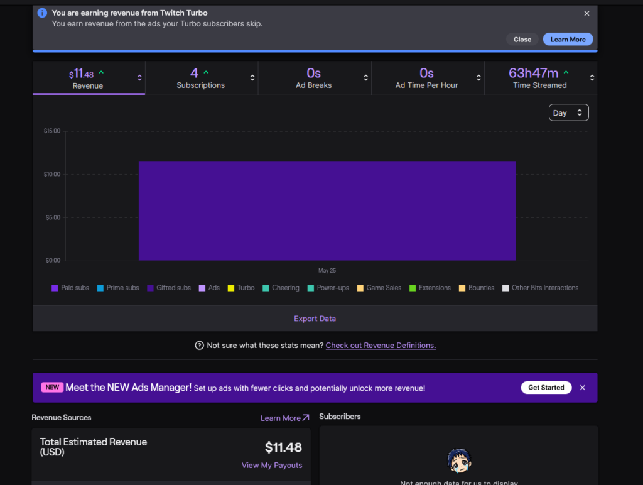Image resolution: width=643 pixels, height=485 pixels.
Task: Click the green up arrow beside Time Streamed
Action: click(x=566, y=72)
